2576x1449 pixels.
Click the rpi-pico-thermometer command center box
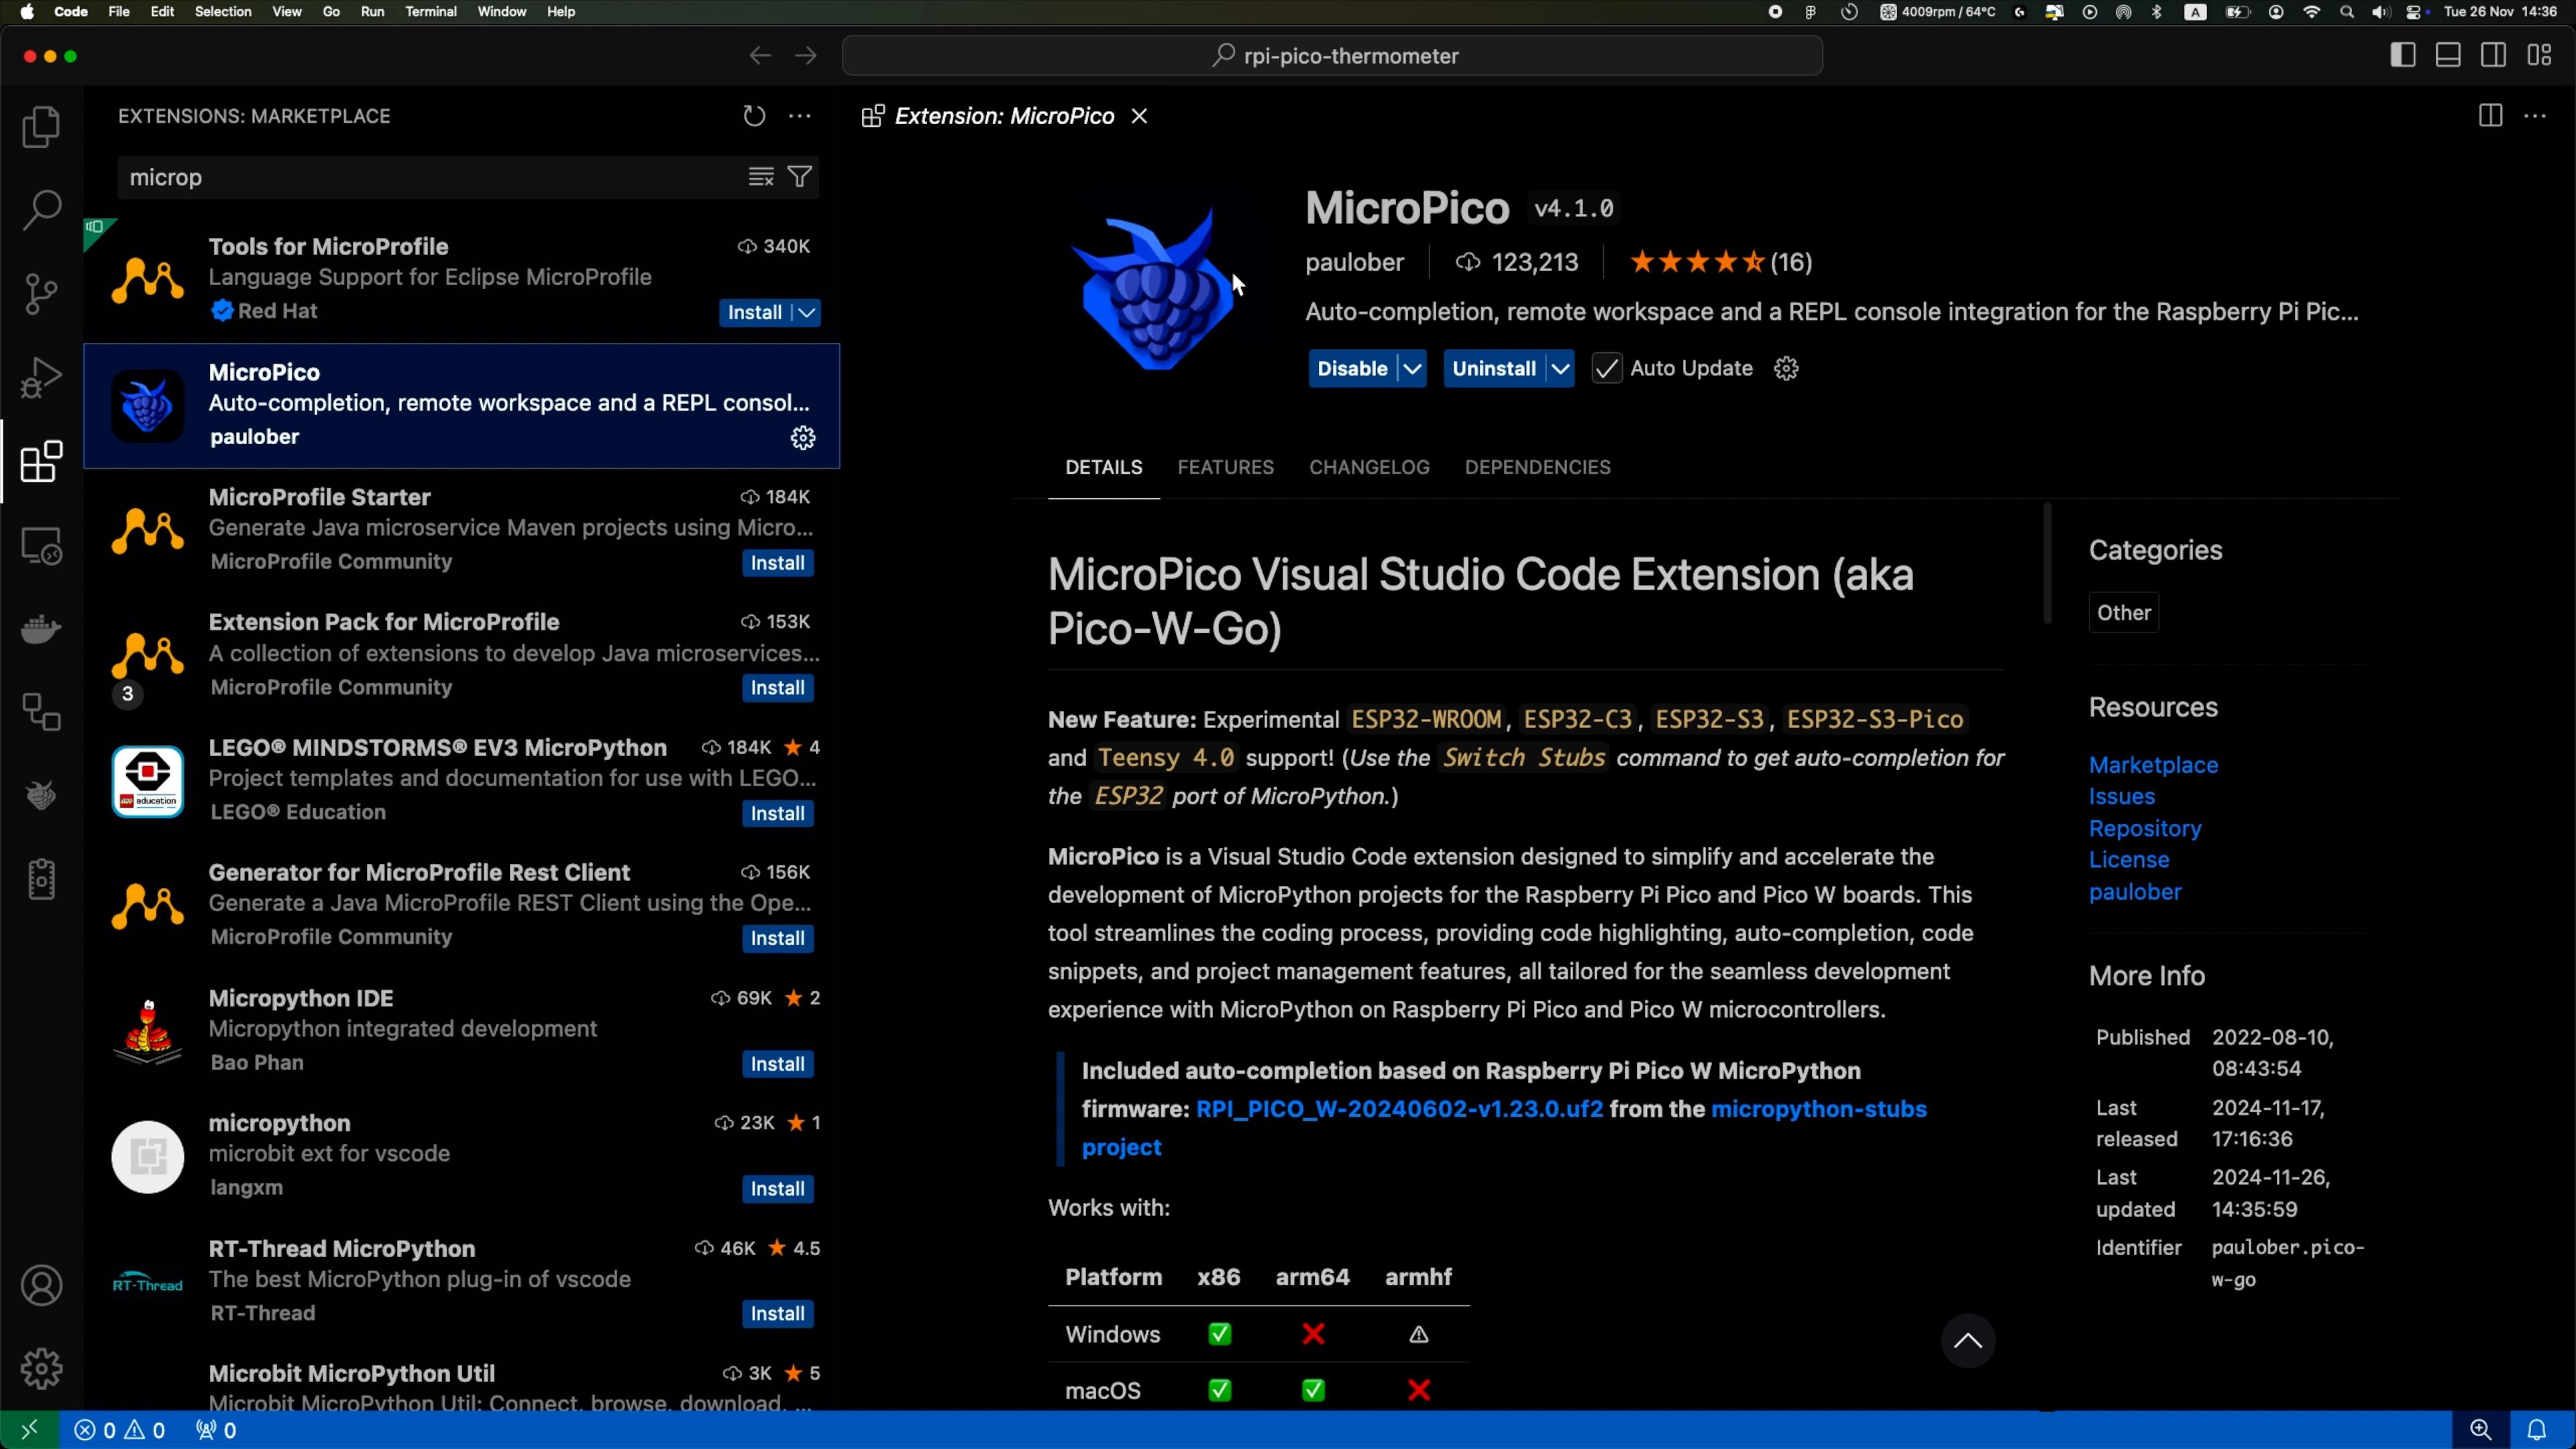tap(1332, 56)
